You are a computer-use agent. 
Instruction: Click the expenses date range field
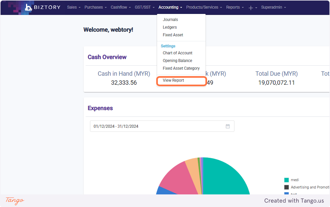tap(162, 126)
